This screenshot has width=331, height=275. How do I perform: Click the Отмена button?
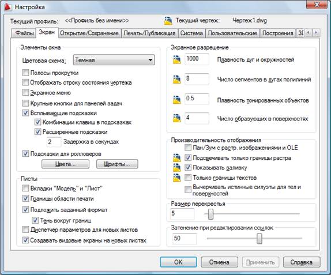pos(219,262)
